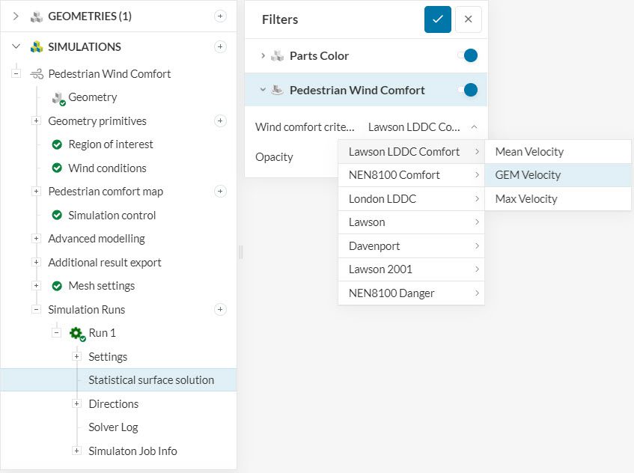Click the add icon next to Geometries
Image resolution: width=634 pixels, height=473 pixels.
(220, 16)
